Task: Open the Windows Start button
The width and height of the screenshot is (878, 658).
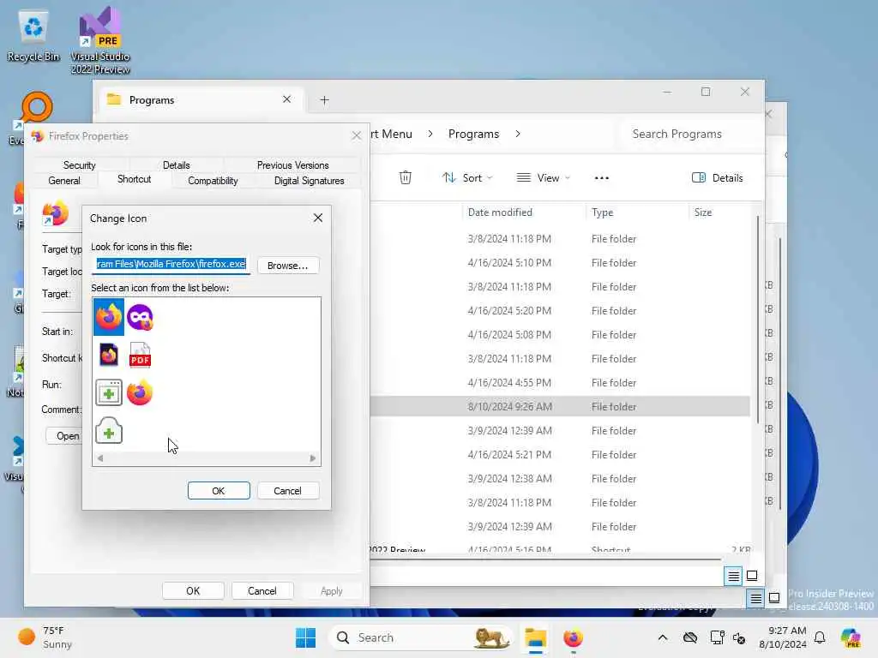Action: [x=306, y=637]
